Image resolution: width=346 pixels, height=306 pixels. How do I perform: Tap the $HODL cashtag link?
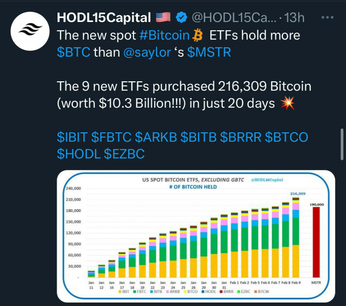[78, 154]
